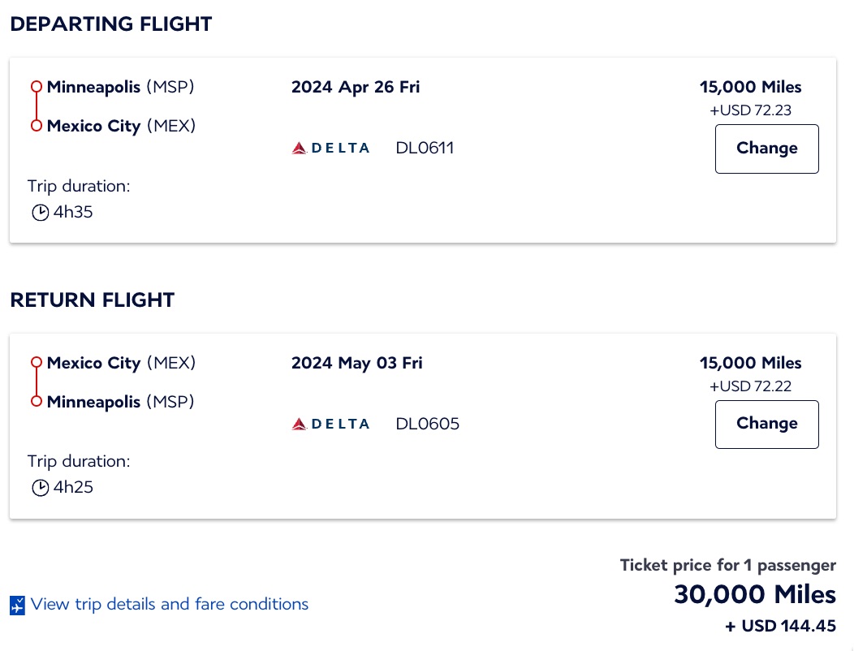Select the MSP arrival marker on the return route
The image size is (854, 651).
[x=35, y=402]
